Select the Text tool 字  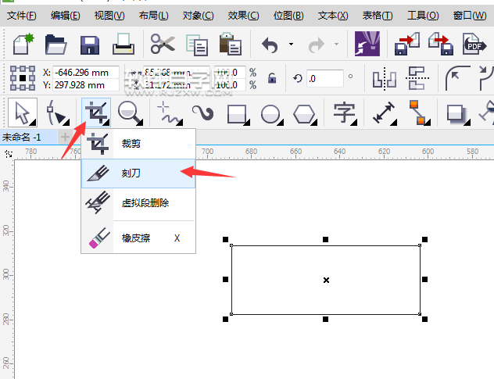[x=345, y=113]
